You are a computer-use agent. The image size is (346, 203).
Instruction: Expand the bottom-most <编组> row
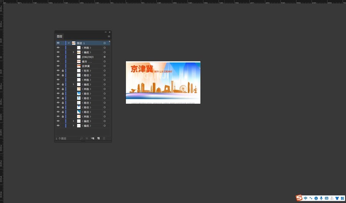[73, 126]
